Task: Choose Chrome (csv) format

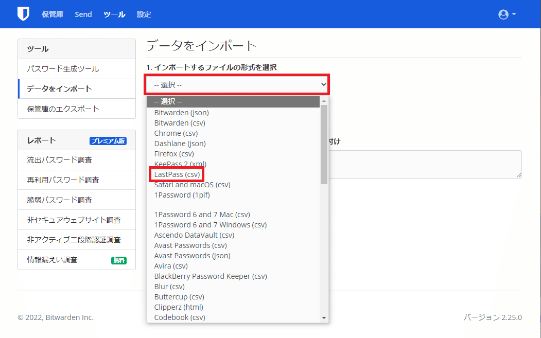Action: click(x=233, y=133)
